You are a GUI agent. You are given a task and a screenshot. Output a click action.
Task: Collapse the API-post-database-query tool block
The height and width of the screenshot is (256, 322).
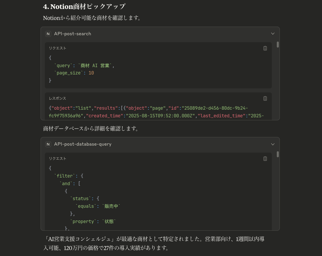click(273, 144)
